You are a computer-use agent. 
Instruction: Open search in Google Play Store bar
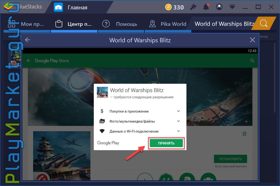point(252,61)
